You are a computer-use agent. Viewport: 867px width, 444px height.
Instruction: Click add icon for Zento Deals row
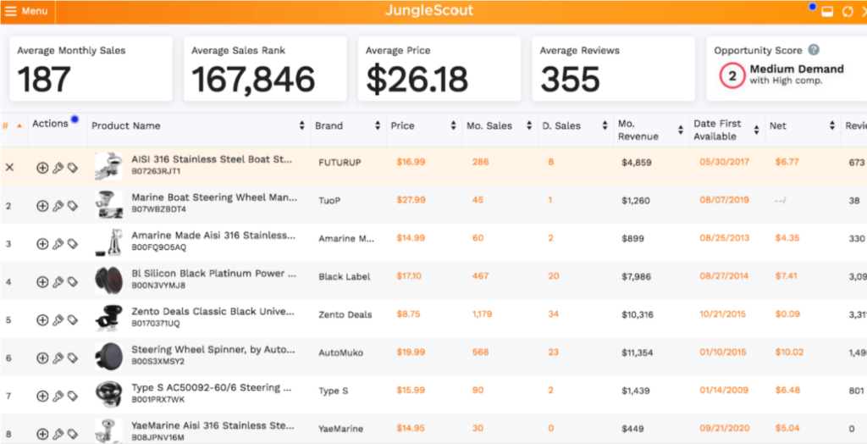pos(42,320)
